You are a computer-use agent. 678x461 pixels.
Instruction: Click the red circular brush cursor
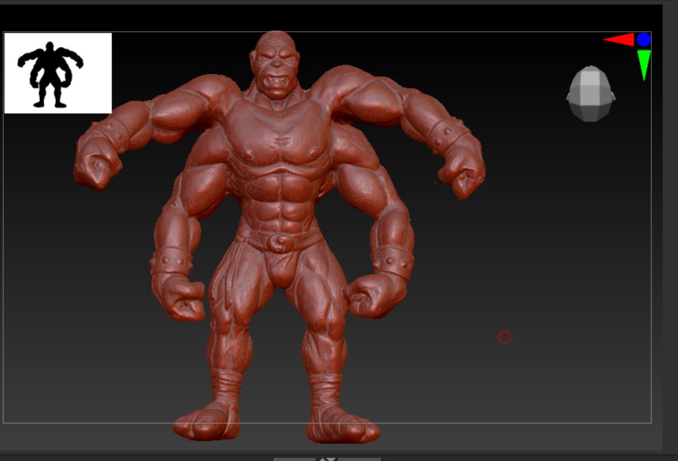[504, 336]
